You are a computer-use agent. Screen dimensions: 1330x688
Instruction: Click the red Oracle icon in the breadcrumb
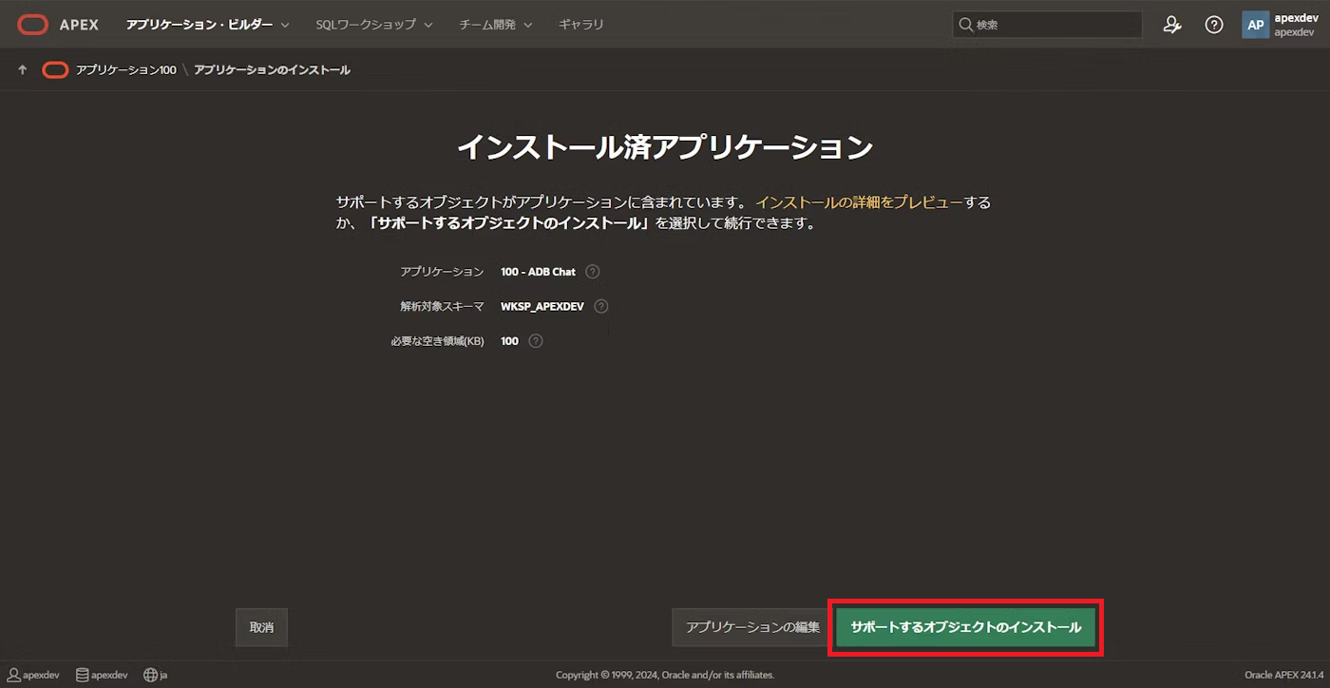(54, 69)
